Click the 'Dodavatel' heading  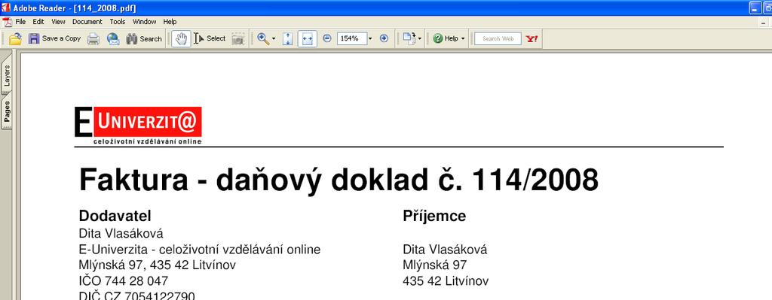[115, 216]
